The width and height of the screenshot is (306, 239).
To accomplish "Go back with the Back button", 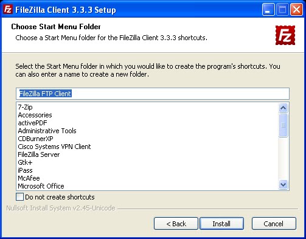I will [x=176, y=224].
